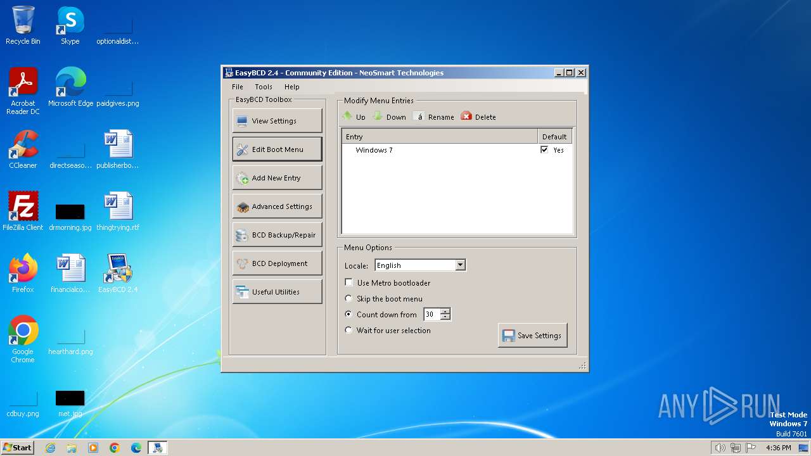Enable Use Metro bootloader checkbox

[348, 282]
